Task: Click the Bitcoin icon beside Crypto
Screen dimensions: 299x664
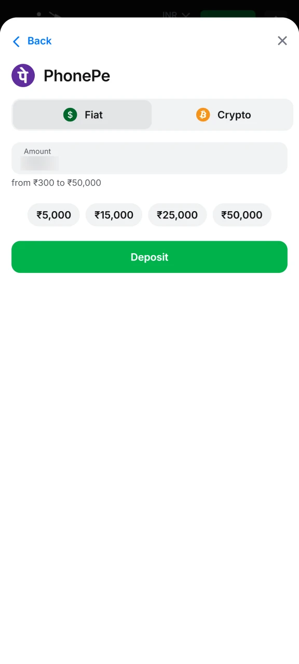Action: [202, 115]
